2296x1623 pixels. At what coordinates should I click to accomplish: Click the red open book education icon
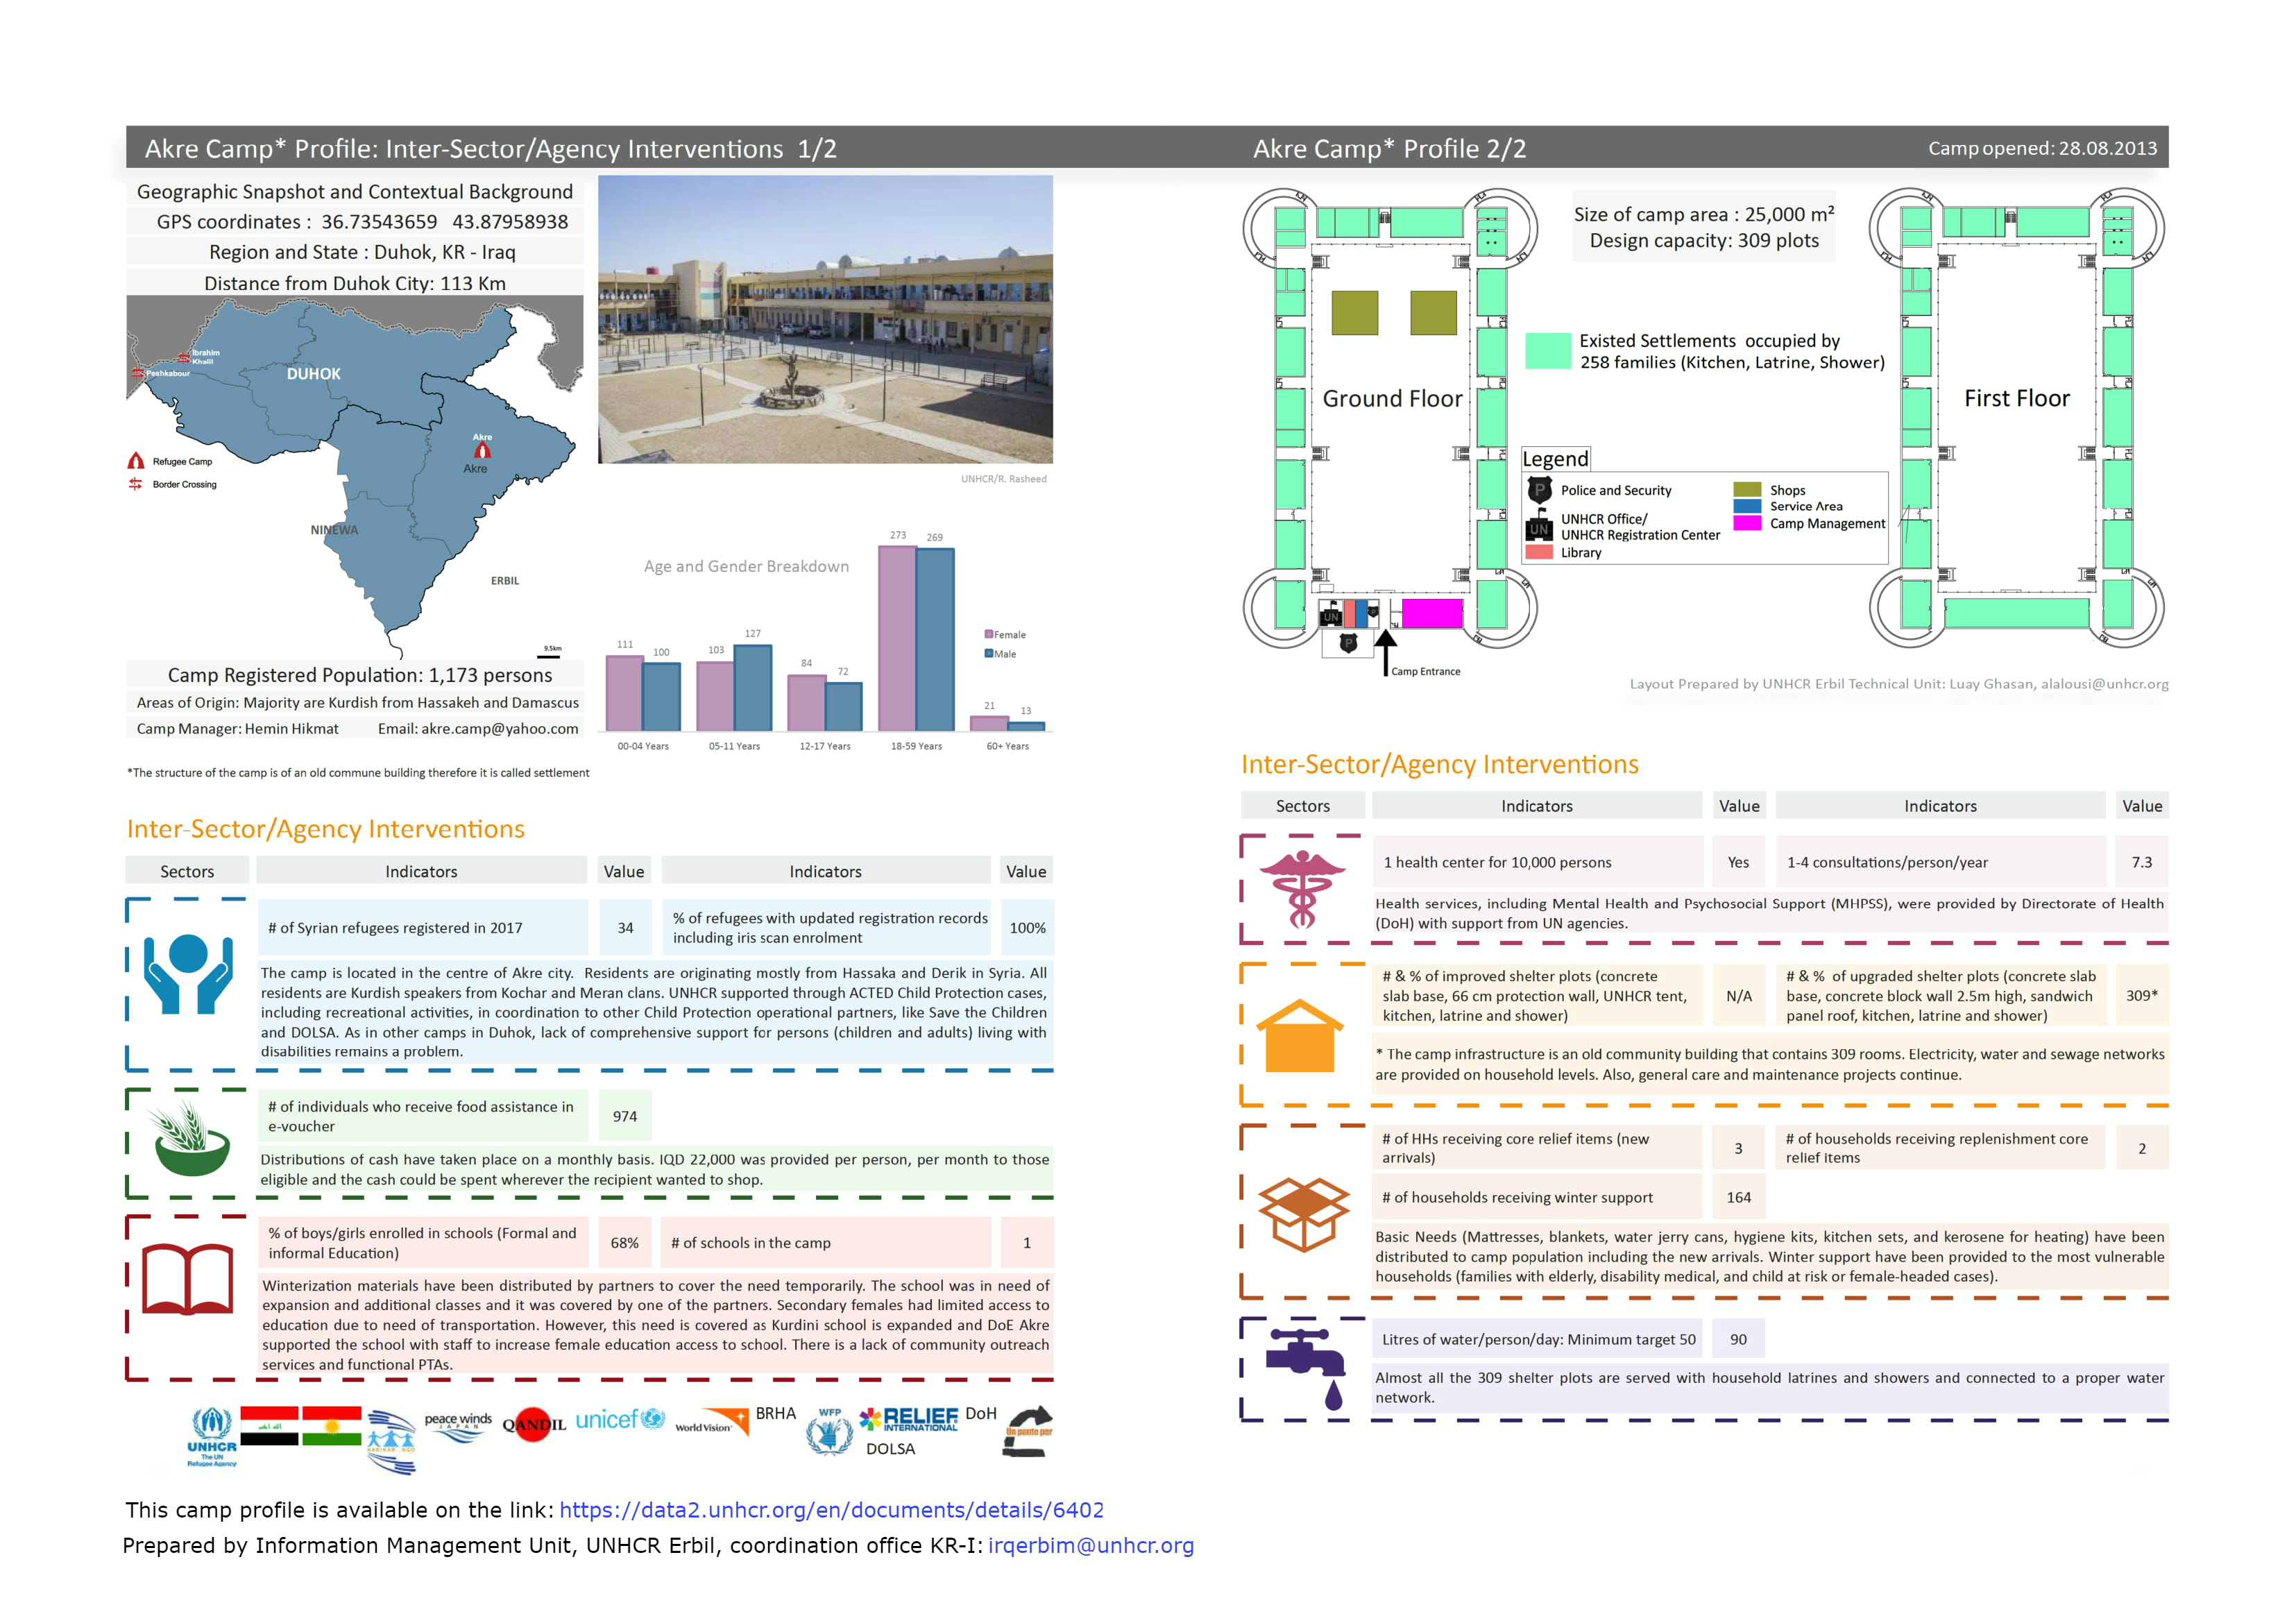(x=187, y=1279)
